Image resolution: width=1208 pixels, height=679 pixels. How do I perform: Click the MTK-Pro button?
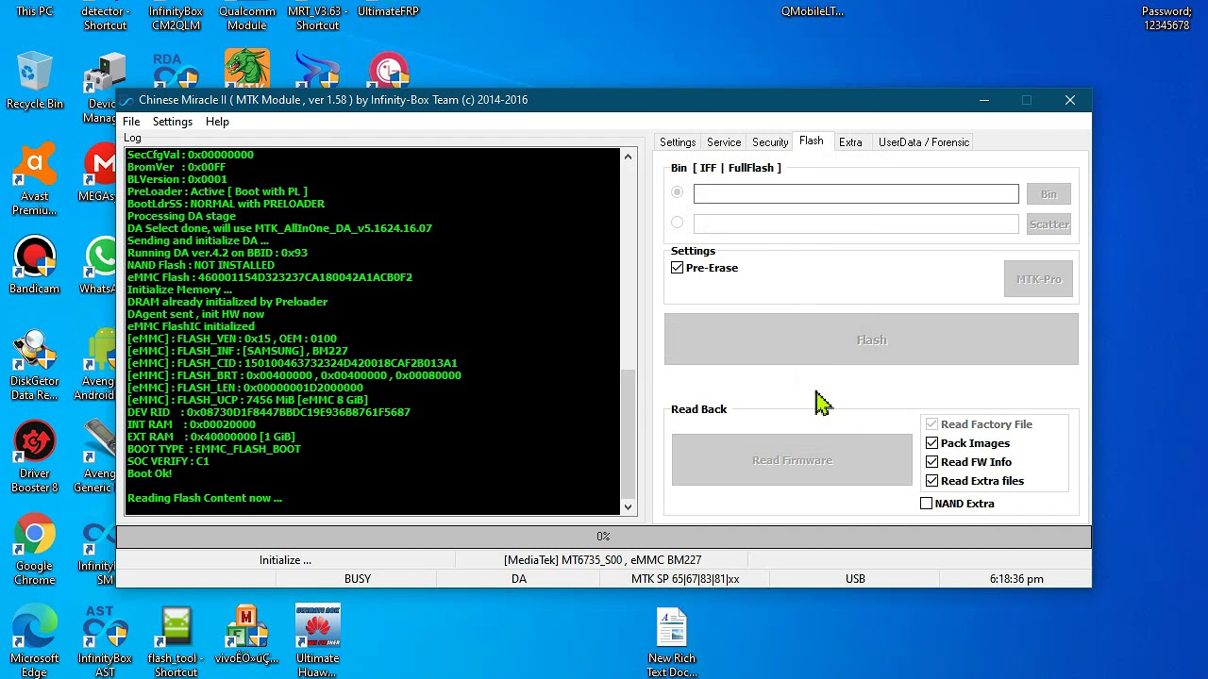tap(1038, 279)
